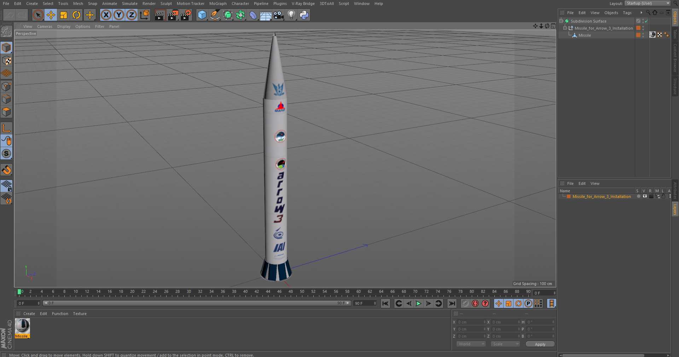Toggle layer visibility for Missile_for_Arrow_3_Installation

pyautogui.click(x=645, y=196)
